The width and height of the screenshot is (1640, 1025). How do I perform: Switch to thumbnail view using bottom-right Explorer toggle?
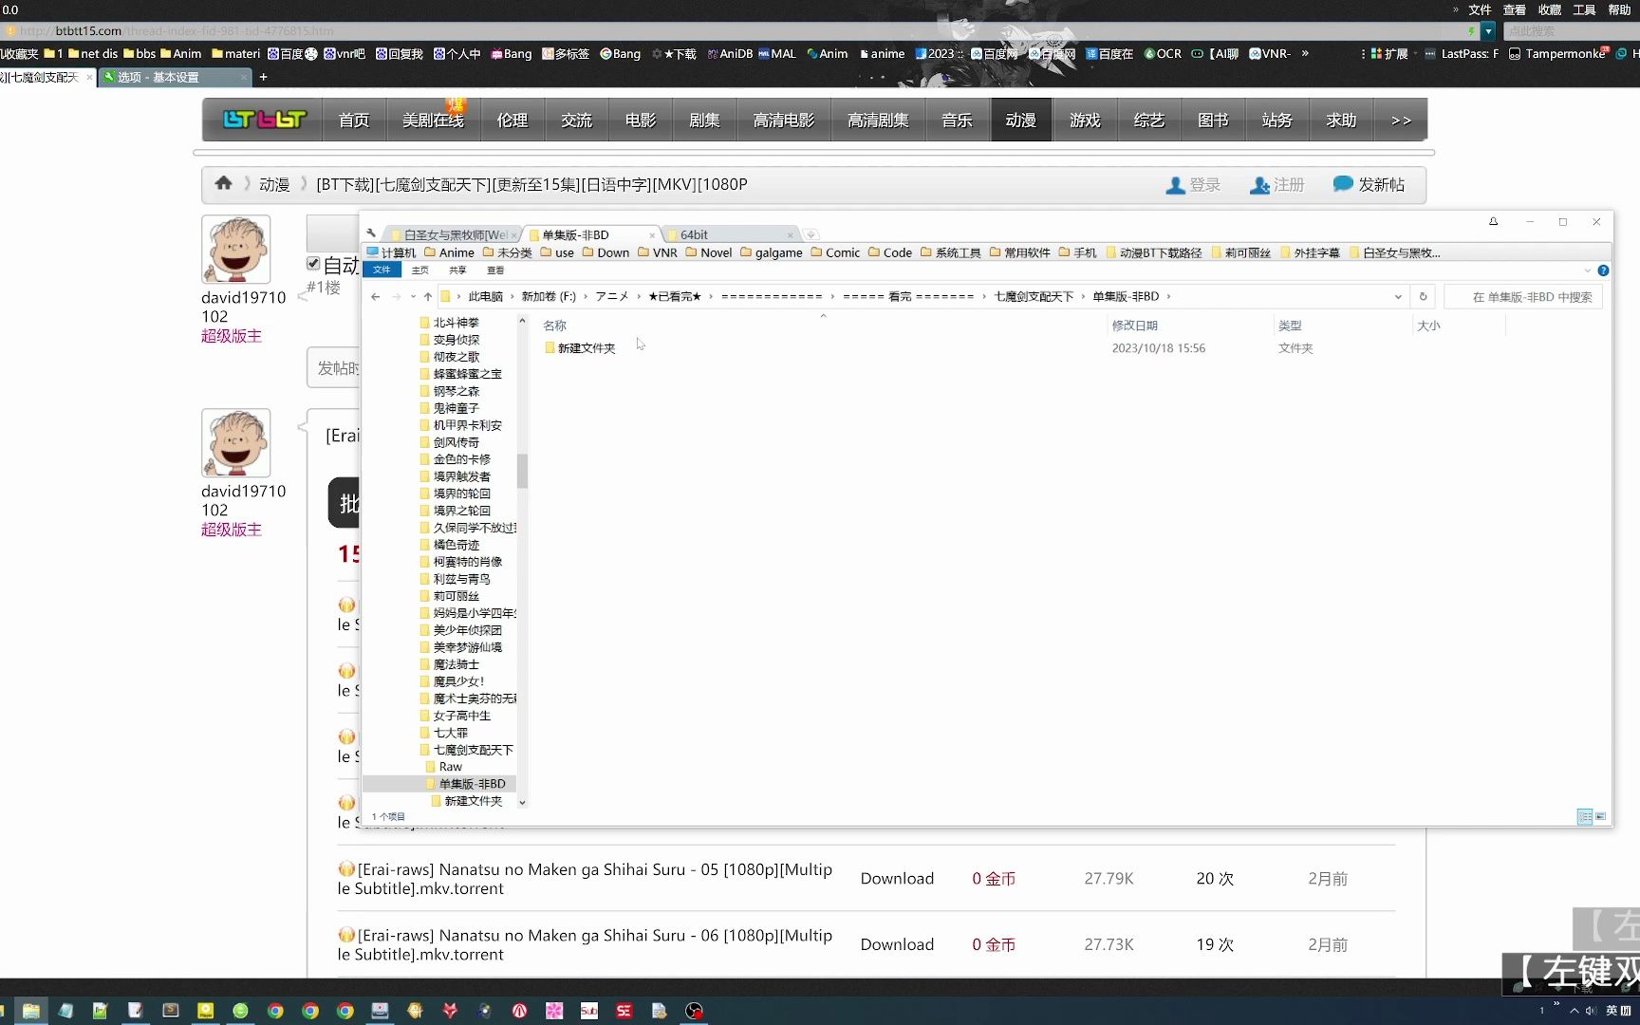1601,816
